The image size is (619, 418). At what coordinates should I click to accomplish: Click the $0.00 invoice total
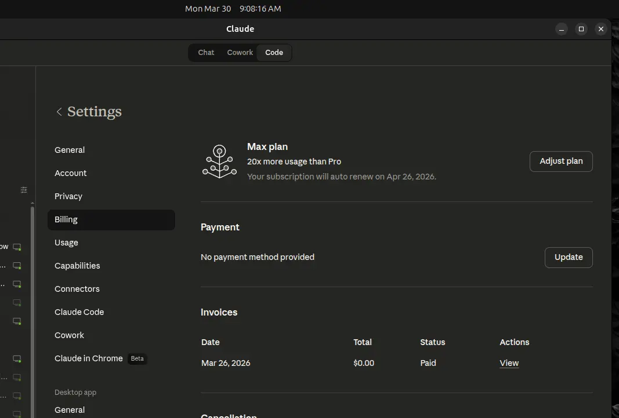point(364,363)
